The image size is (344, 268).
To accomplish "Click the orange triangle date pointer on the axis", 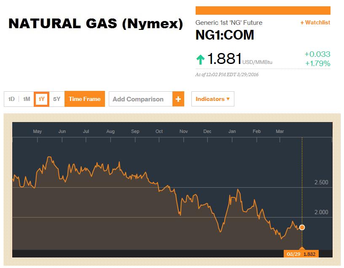I will coord(302,248).
